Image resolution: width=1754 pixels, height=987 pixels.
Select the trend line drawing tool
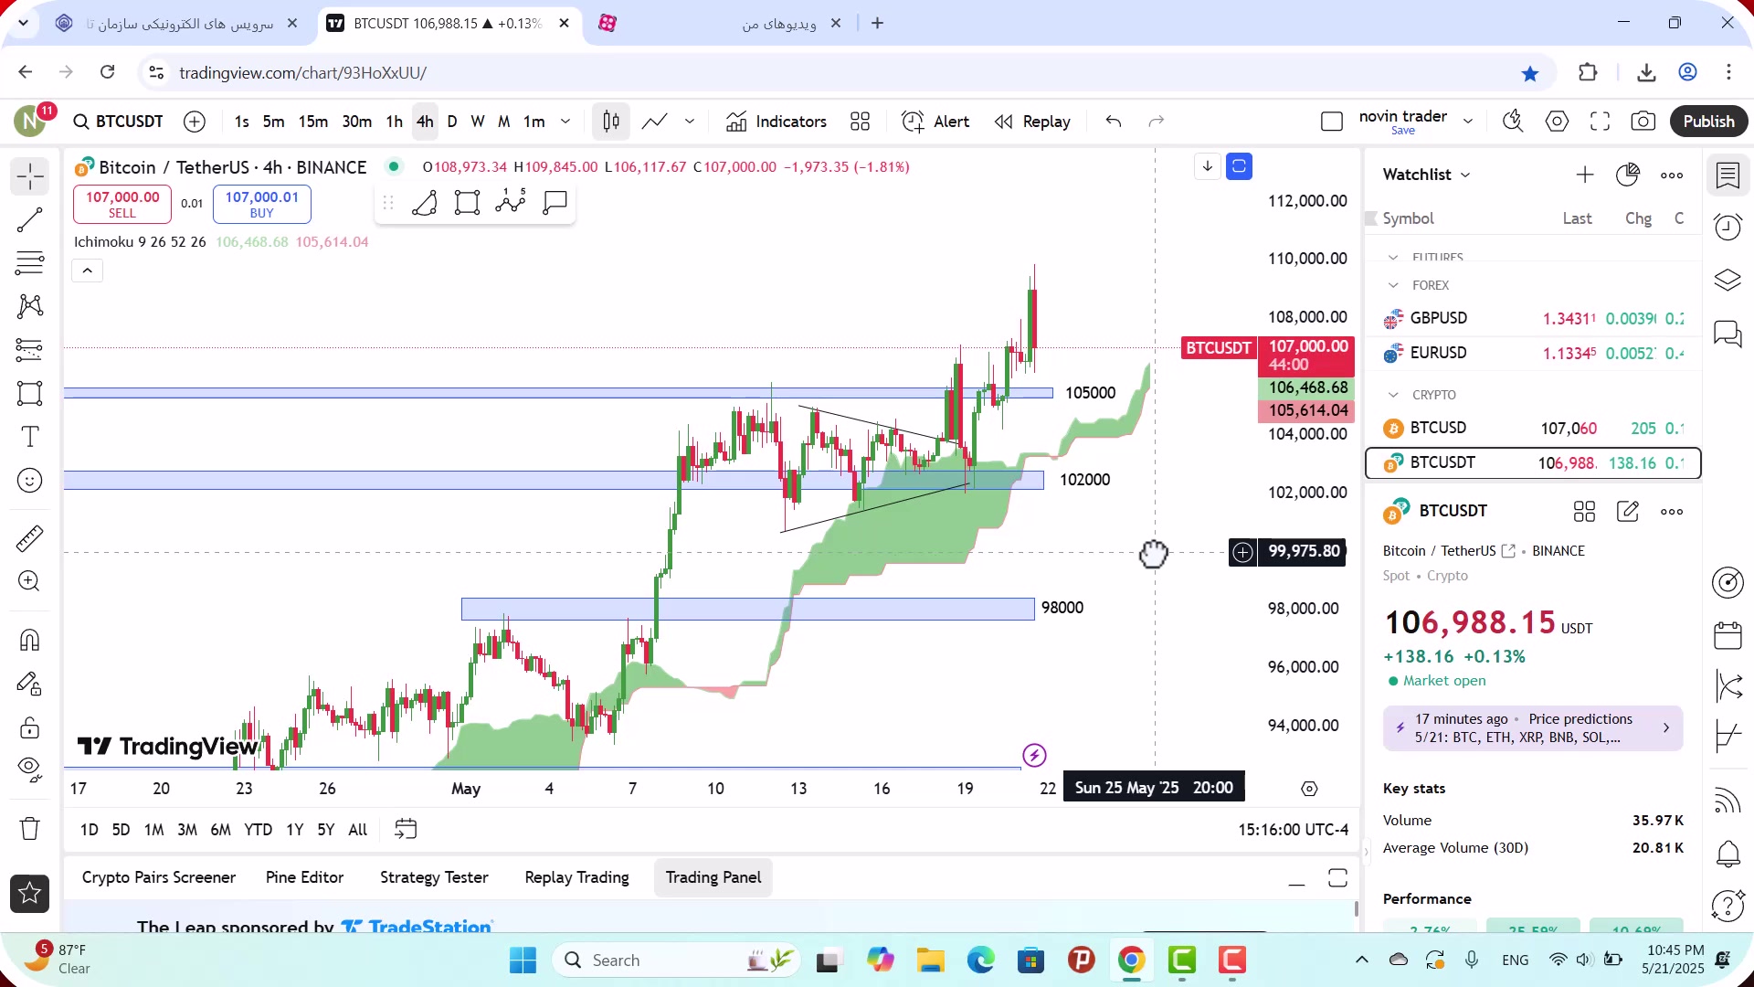(30, 220)
